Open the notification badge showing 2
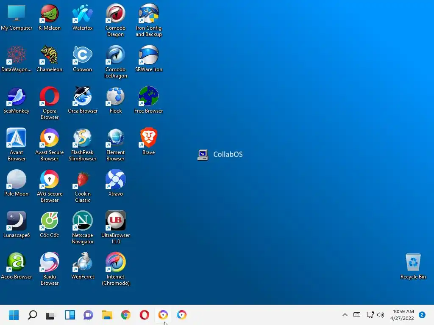Image resolution: width=434 pixels, height=325 pixels. 422,315
